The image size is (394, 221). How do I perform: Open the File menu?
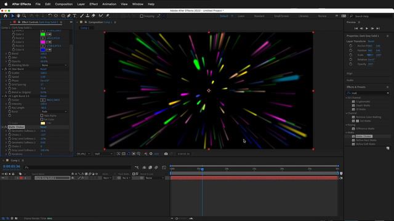pos(38,4)
